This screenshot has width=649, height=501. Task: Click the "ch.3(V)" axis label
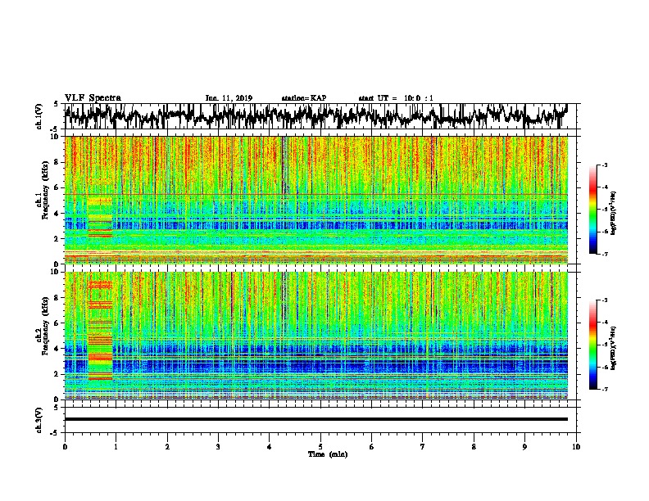point(39,421)
